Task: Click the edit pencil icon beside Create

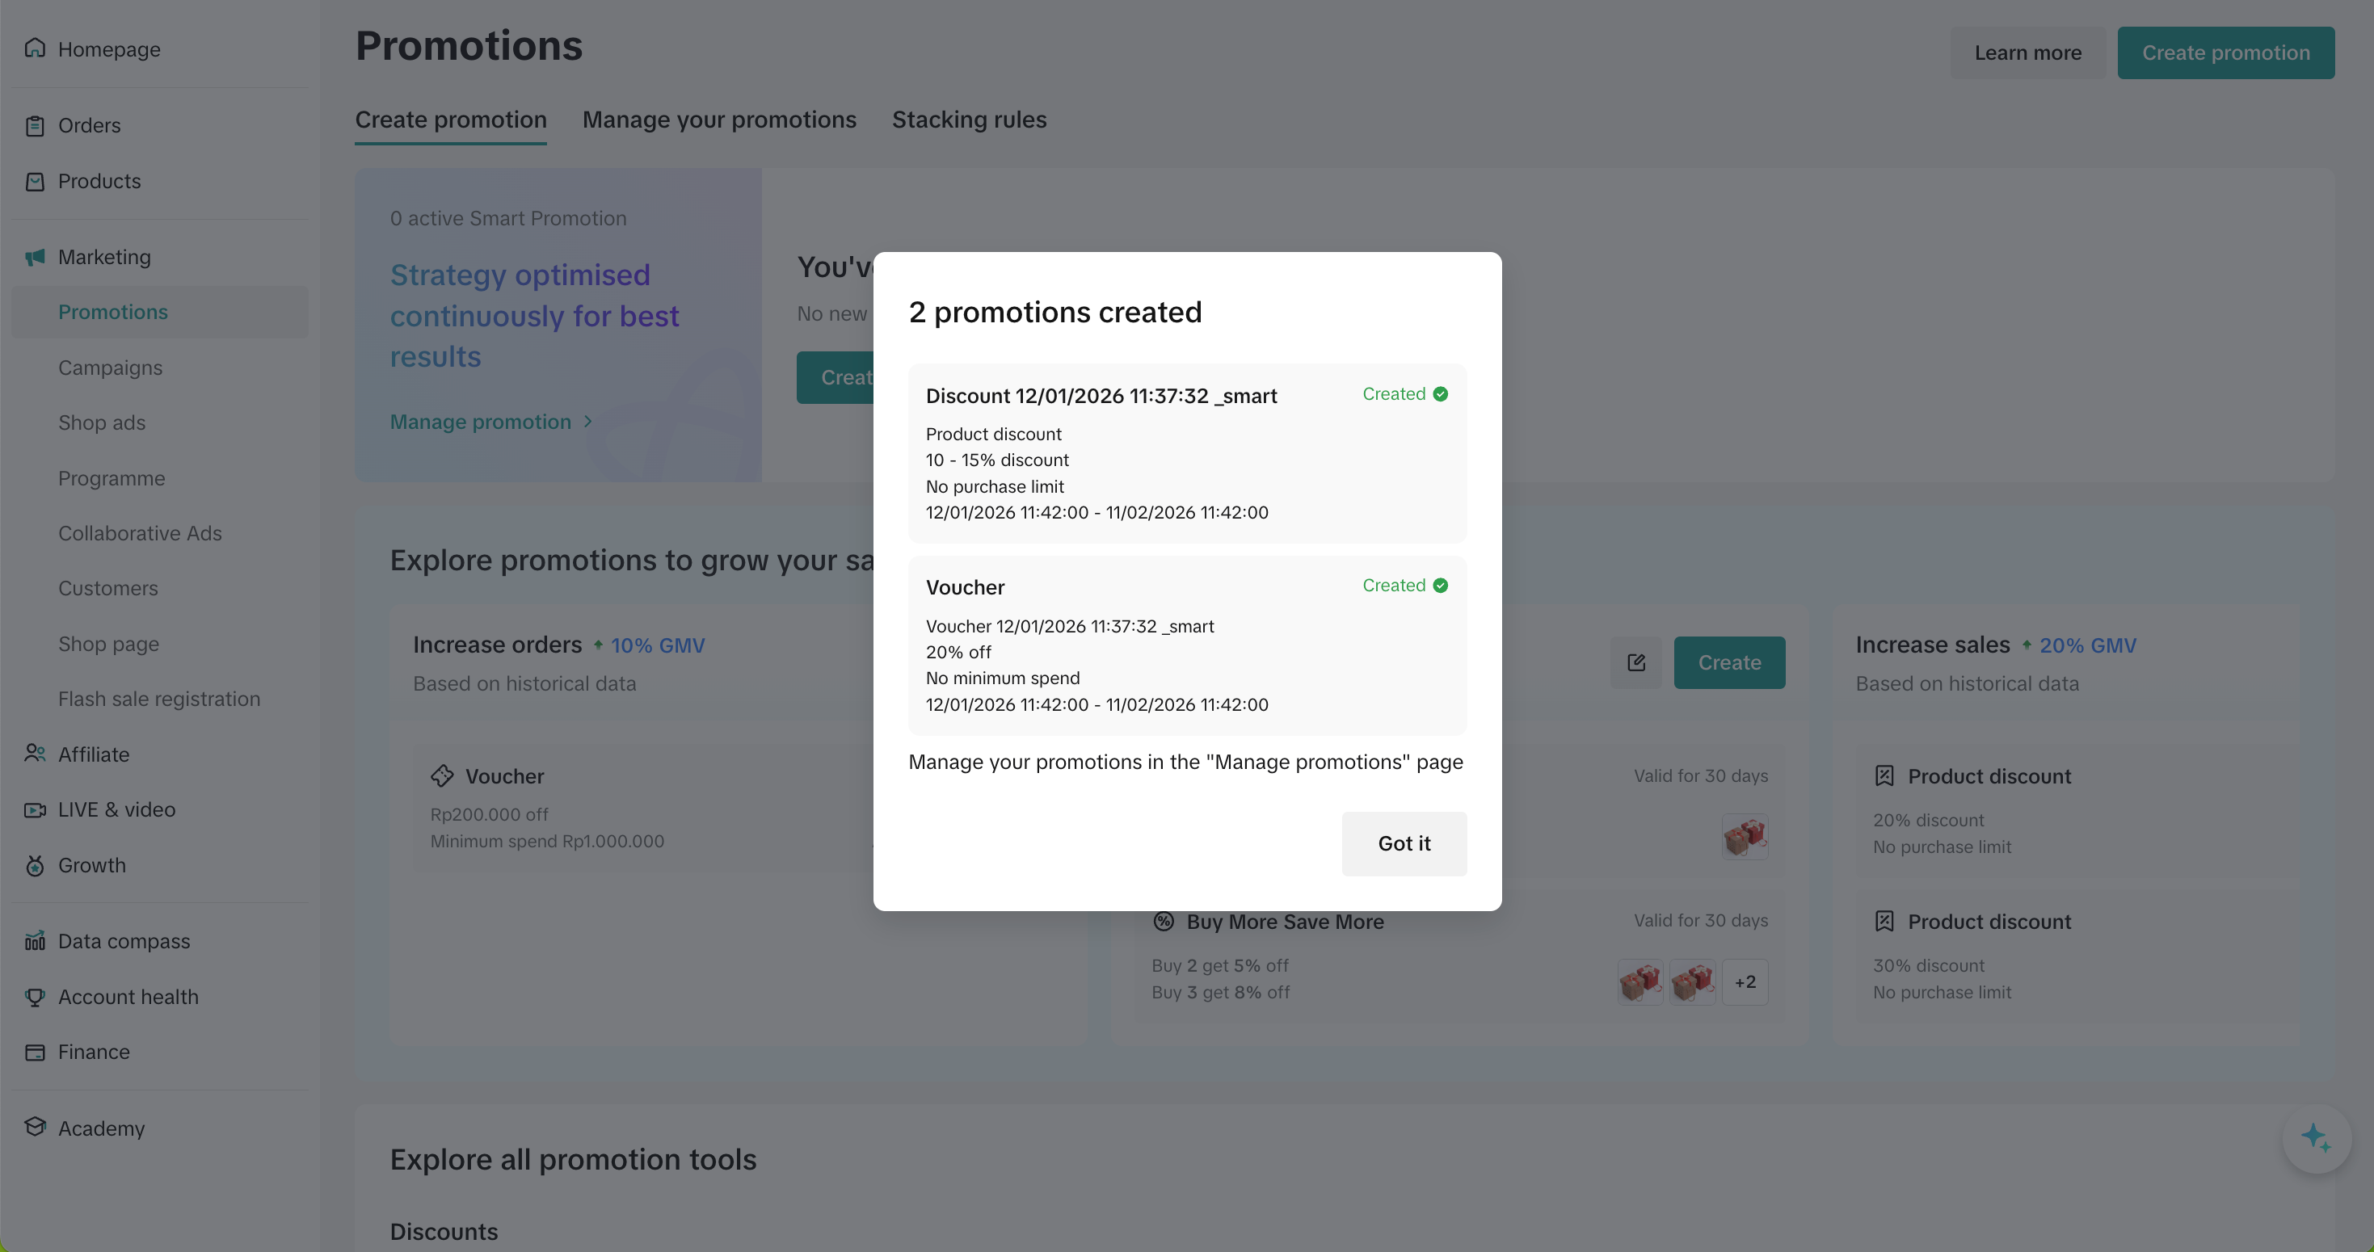Action: coord(1635,662)
